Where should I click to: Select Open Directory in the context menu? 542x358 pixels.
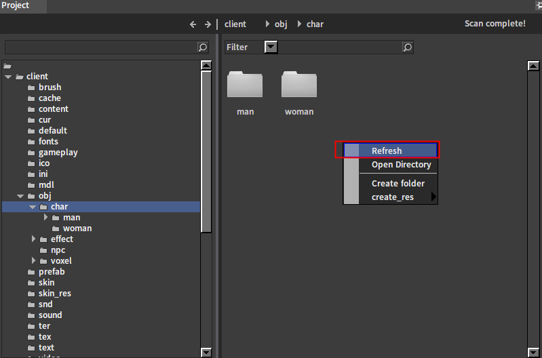(401, 165)
